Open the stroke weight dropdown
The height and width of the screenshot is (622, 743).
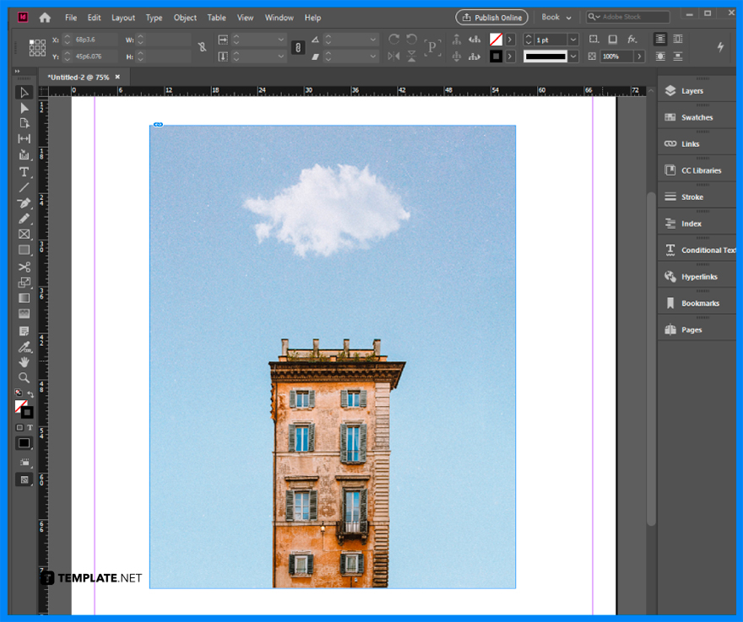(x=573, y=39)
